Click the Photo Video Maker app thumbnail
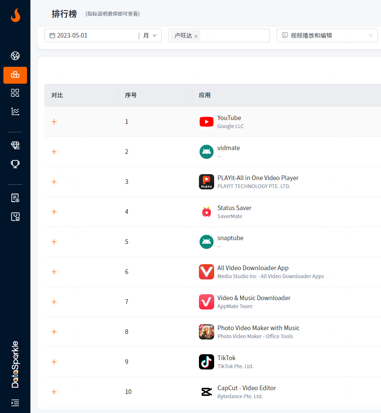 (207, 332)
